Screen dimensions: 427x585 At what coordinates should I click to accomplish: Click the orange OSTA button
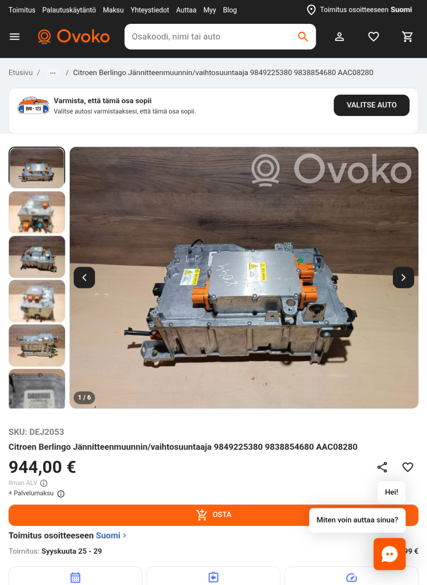(213, 515)
